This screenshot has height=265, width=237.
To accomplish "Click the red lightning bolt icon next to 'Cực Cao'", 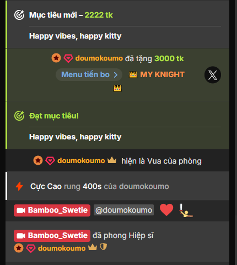I will 19,186.
